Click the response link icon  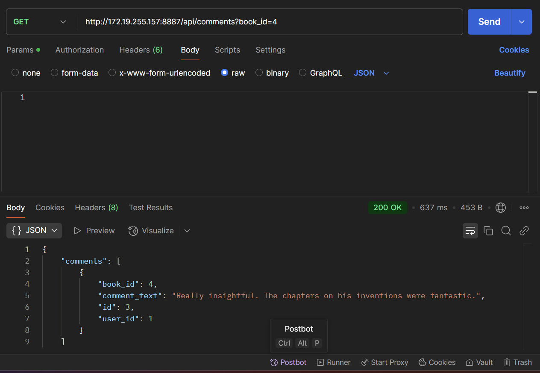click(x=524, y=231)
